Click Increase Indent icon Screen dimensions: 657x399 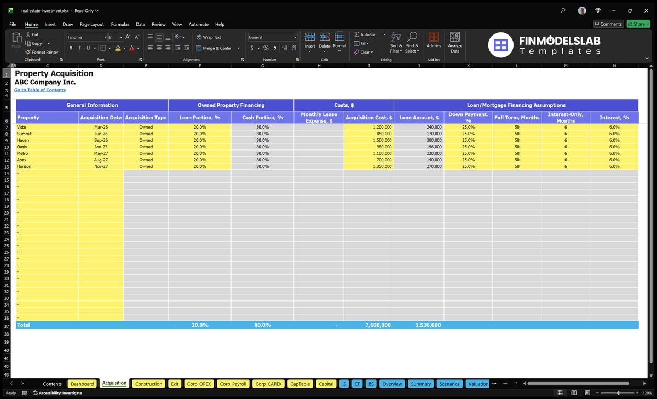click(187, 48)
